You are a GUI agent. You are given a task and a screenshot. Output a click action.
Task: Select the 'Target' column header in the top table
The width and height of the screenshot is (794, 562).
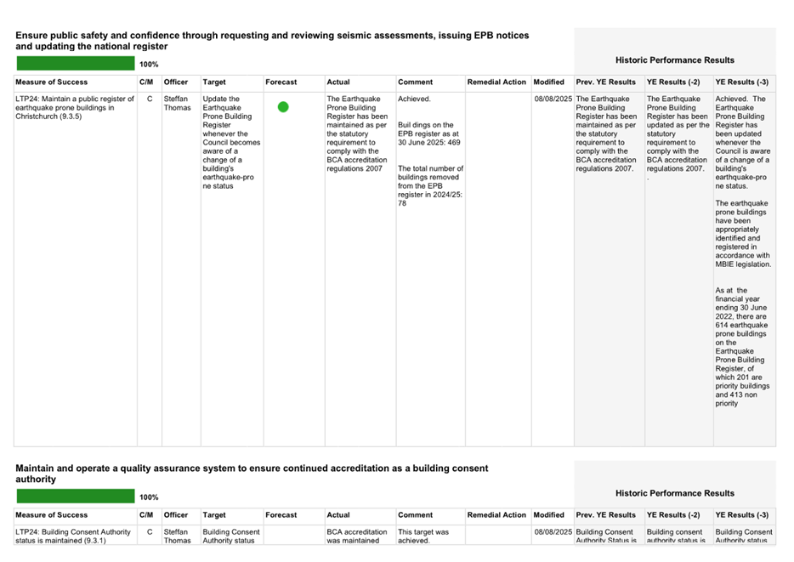point(214,82)
